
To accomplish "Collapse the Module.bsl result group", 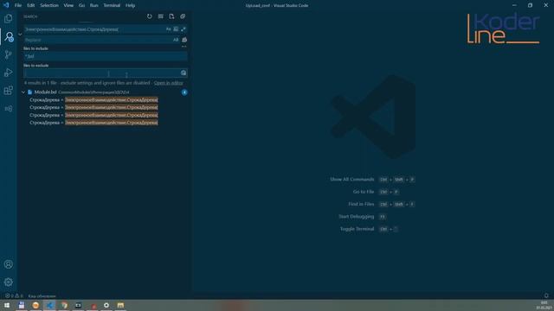I will tap(23, 92).
